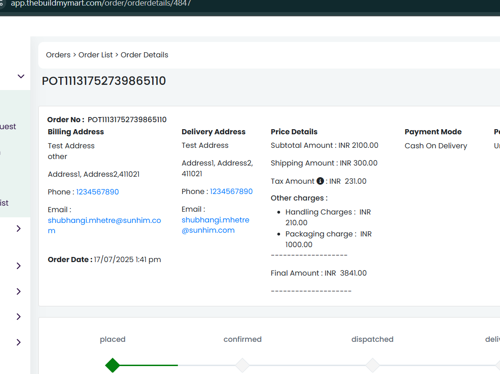Click the "Payment Mode" heading
The height and width of the screenshot is (374, 500).
pos(433,132)
